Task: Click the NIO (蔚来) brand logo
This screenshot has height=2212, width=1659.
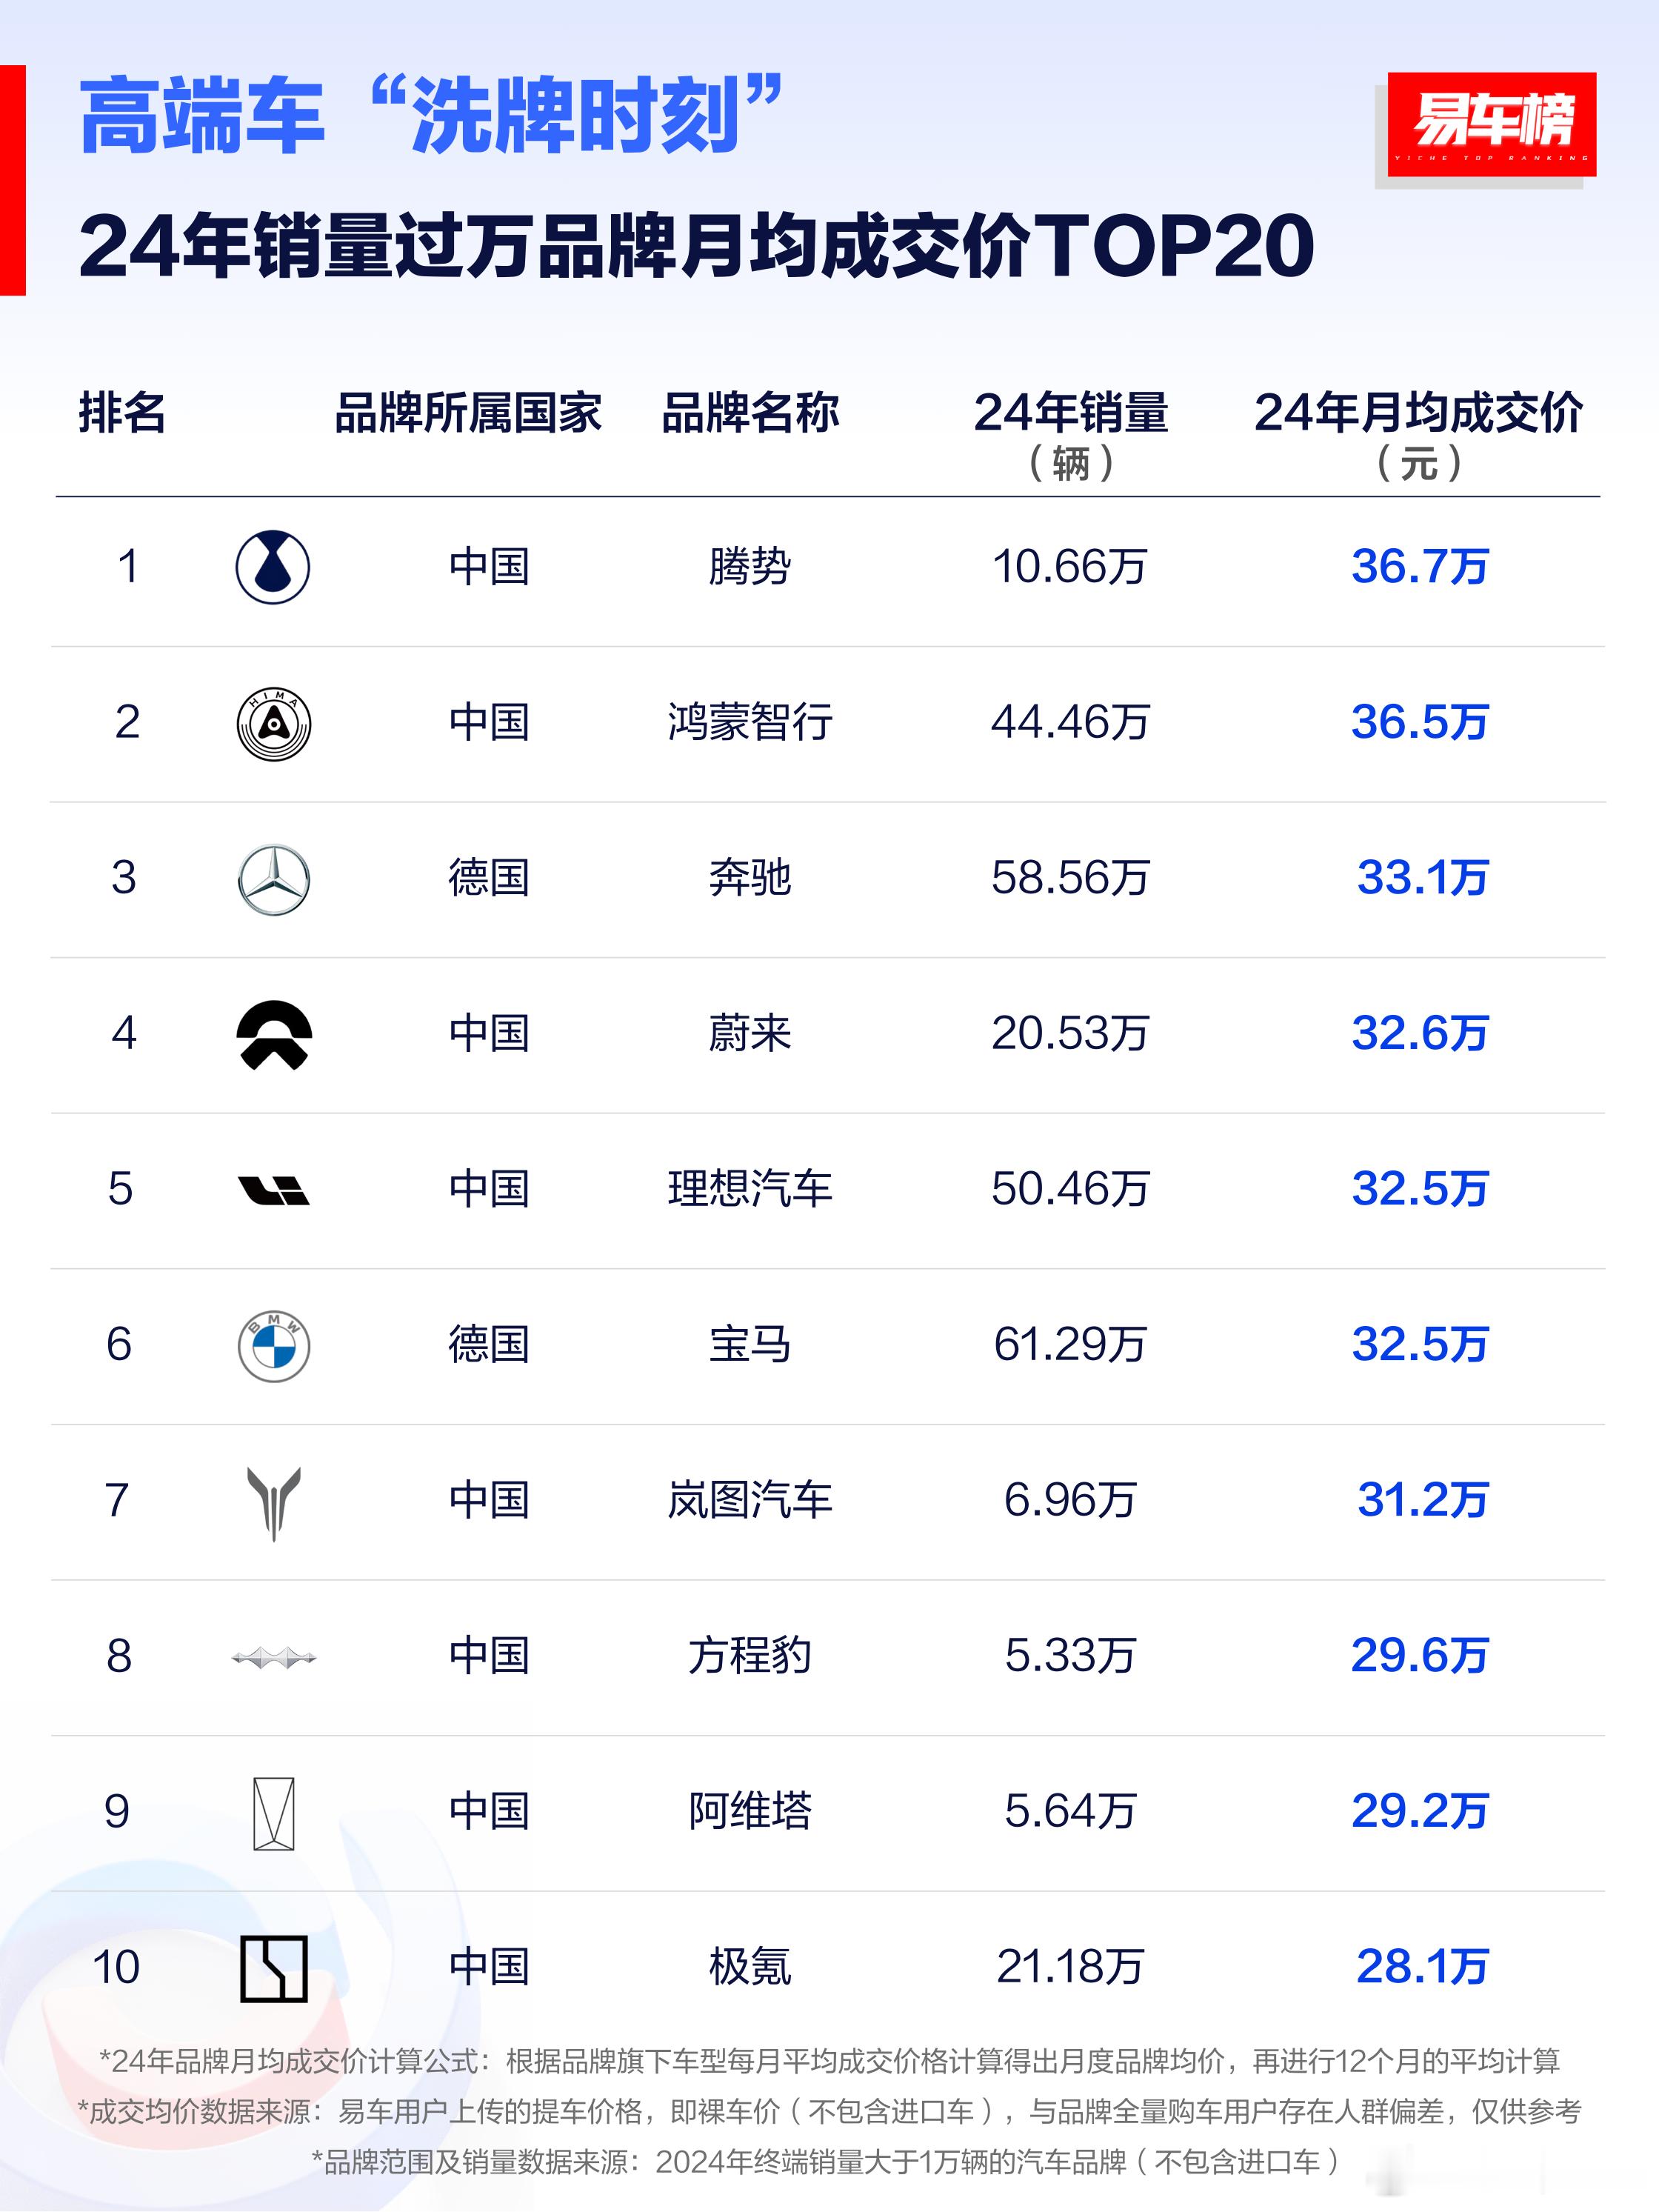Action: click(x=273, y=1035)
